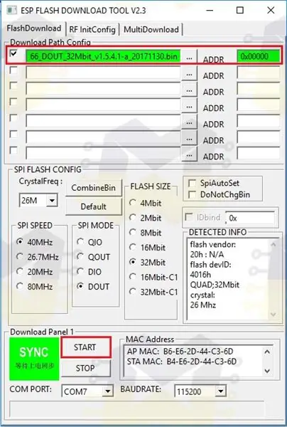Switch to RF InitConfig tab
The width and height of the screenshot is (287, 427).
point(92,29)
